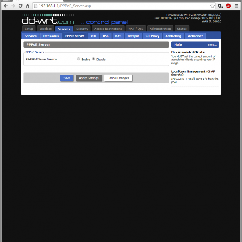The width and height of the screenshot is (242, 242).
Task: Open the Adblock Plus extension icon
Action: pyautogui.click(x=228, y=6)
